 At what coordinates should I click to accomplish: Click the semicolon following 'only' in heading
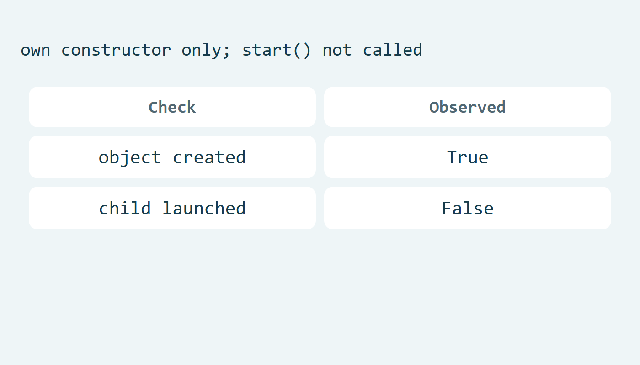coord(227,52)
